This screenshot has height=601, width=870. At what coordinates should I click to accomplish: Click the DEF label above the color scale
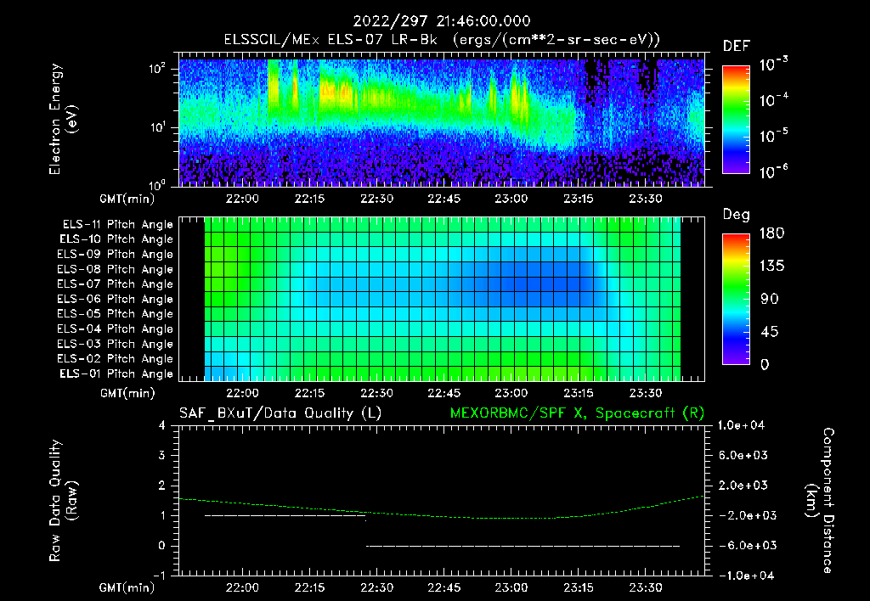[737, 47]
